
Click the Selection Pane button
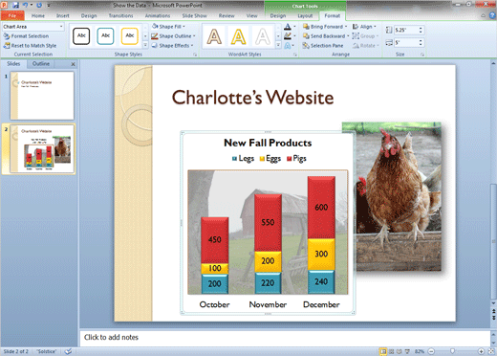coord(323,46)
